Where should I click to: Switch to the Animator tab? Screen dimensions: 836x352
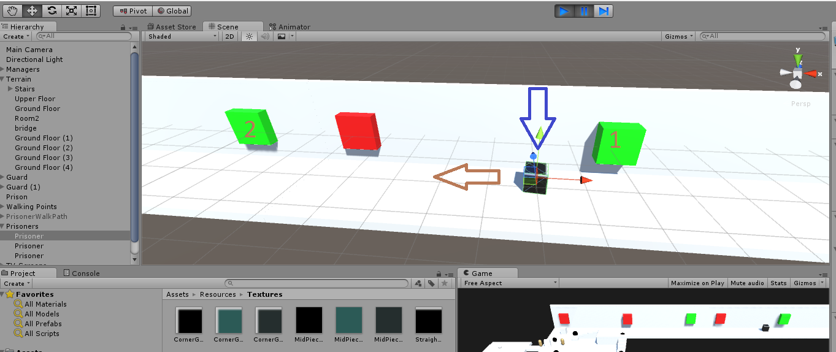290,27
